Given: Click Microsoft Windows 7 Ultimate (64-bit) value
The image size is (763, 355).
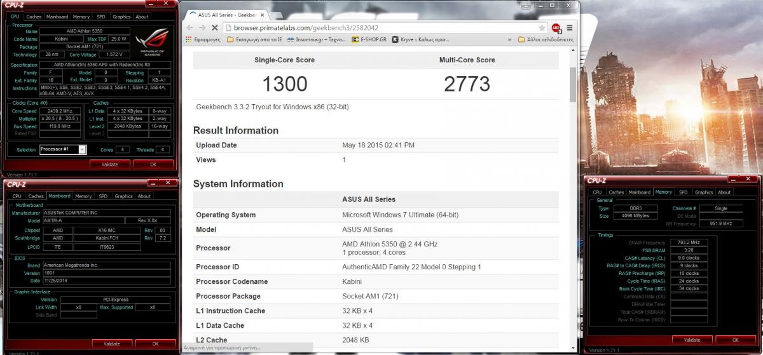Looking at the screenshot, I should pyautogui.click(x=401, y=215).
